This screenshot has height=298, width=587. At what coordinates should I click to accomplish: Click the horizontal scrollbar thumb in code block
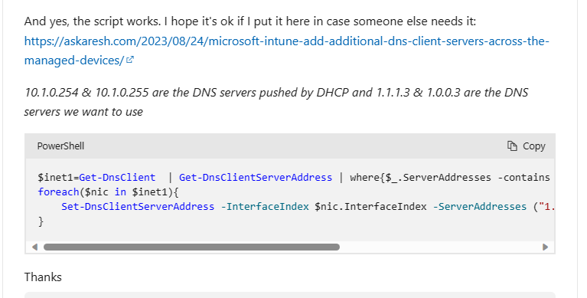(191, 247)
